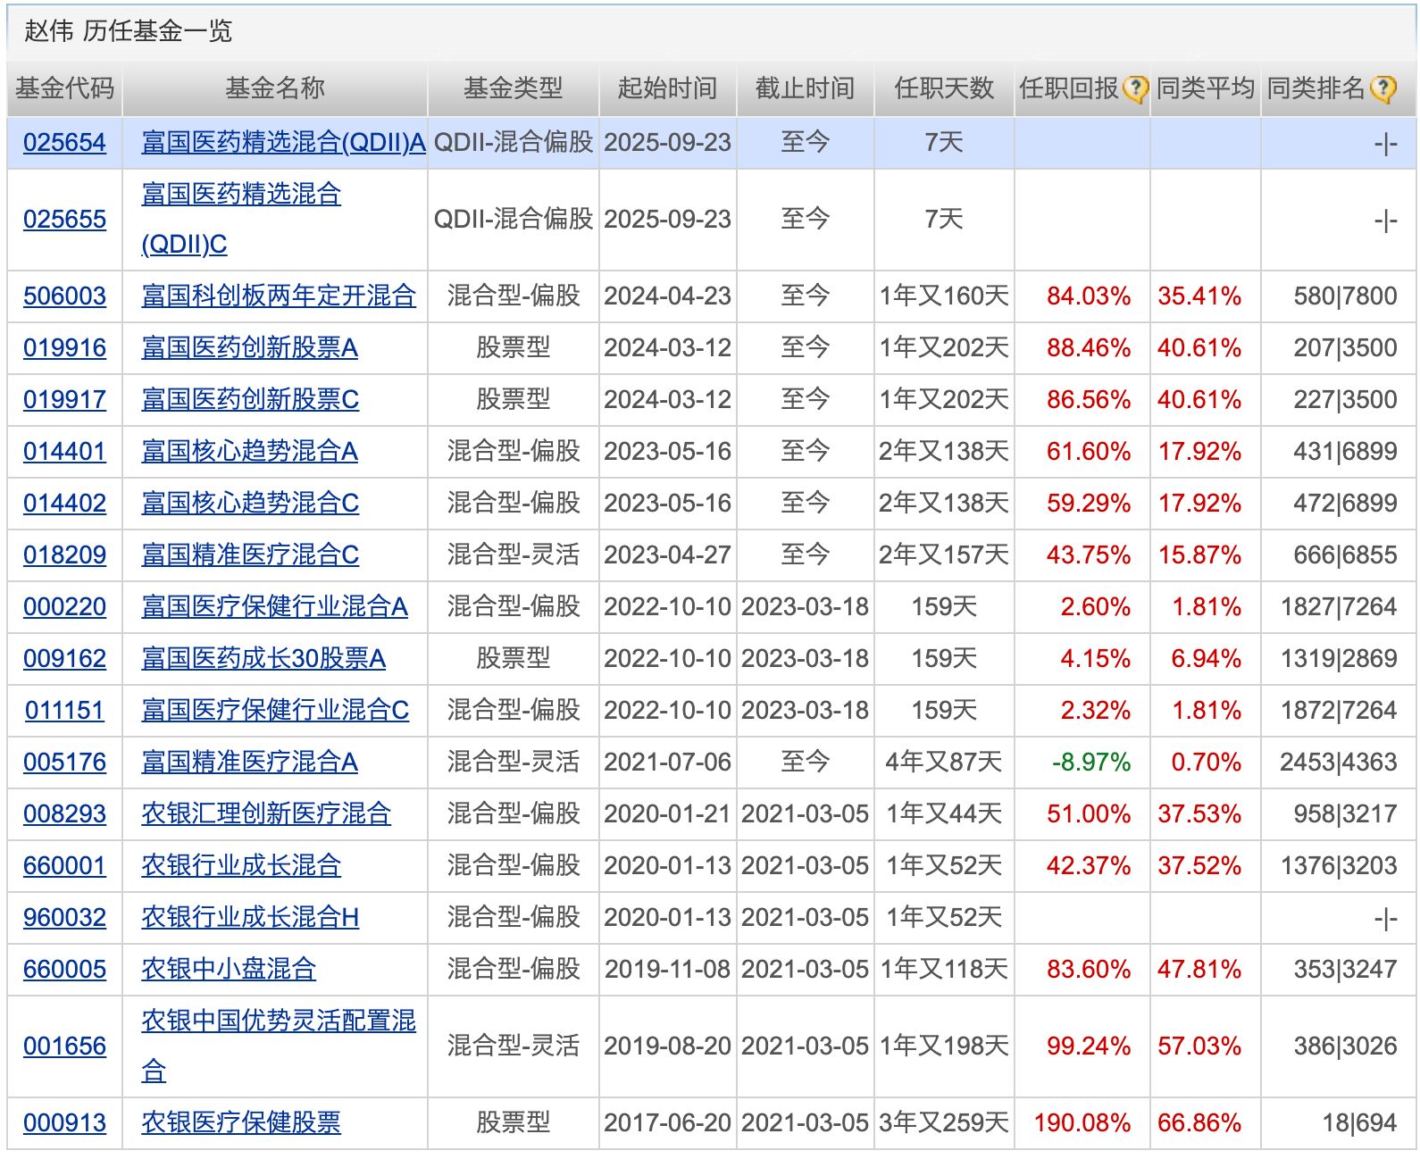Click the help icon beside 任职回报
Screen dimensions: 1420x1159
click(x=1135, y=89)
